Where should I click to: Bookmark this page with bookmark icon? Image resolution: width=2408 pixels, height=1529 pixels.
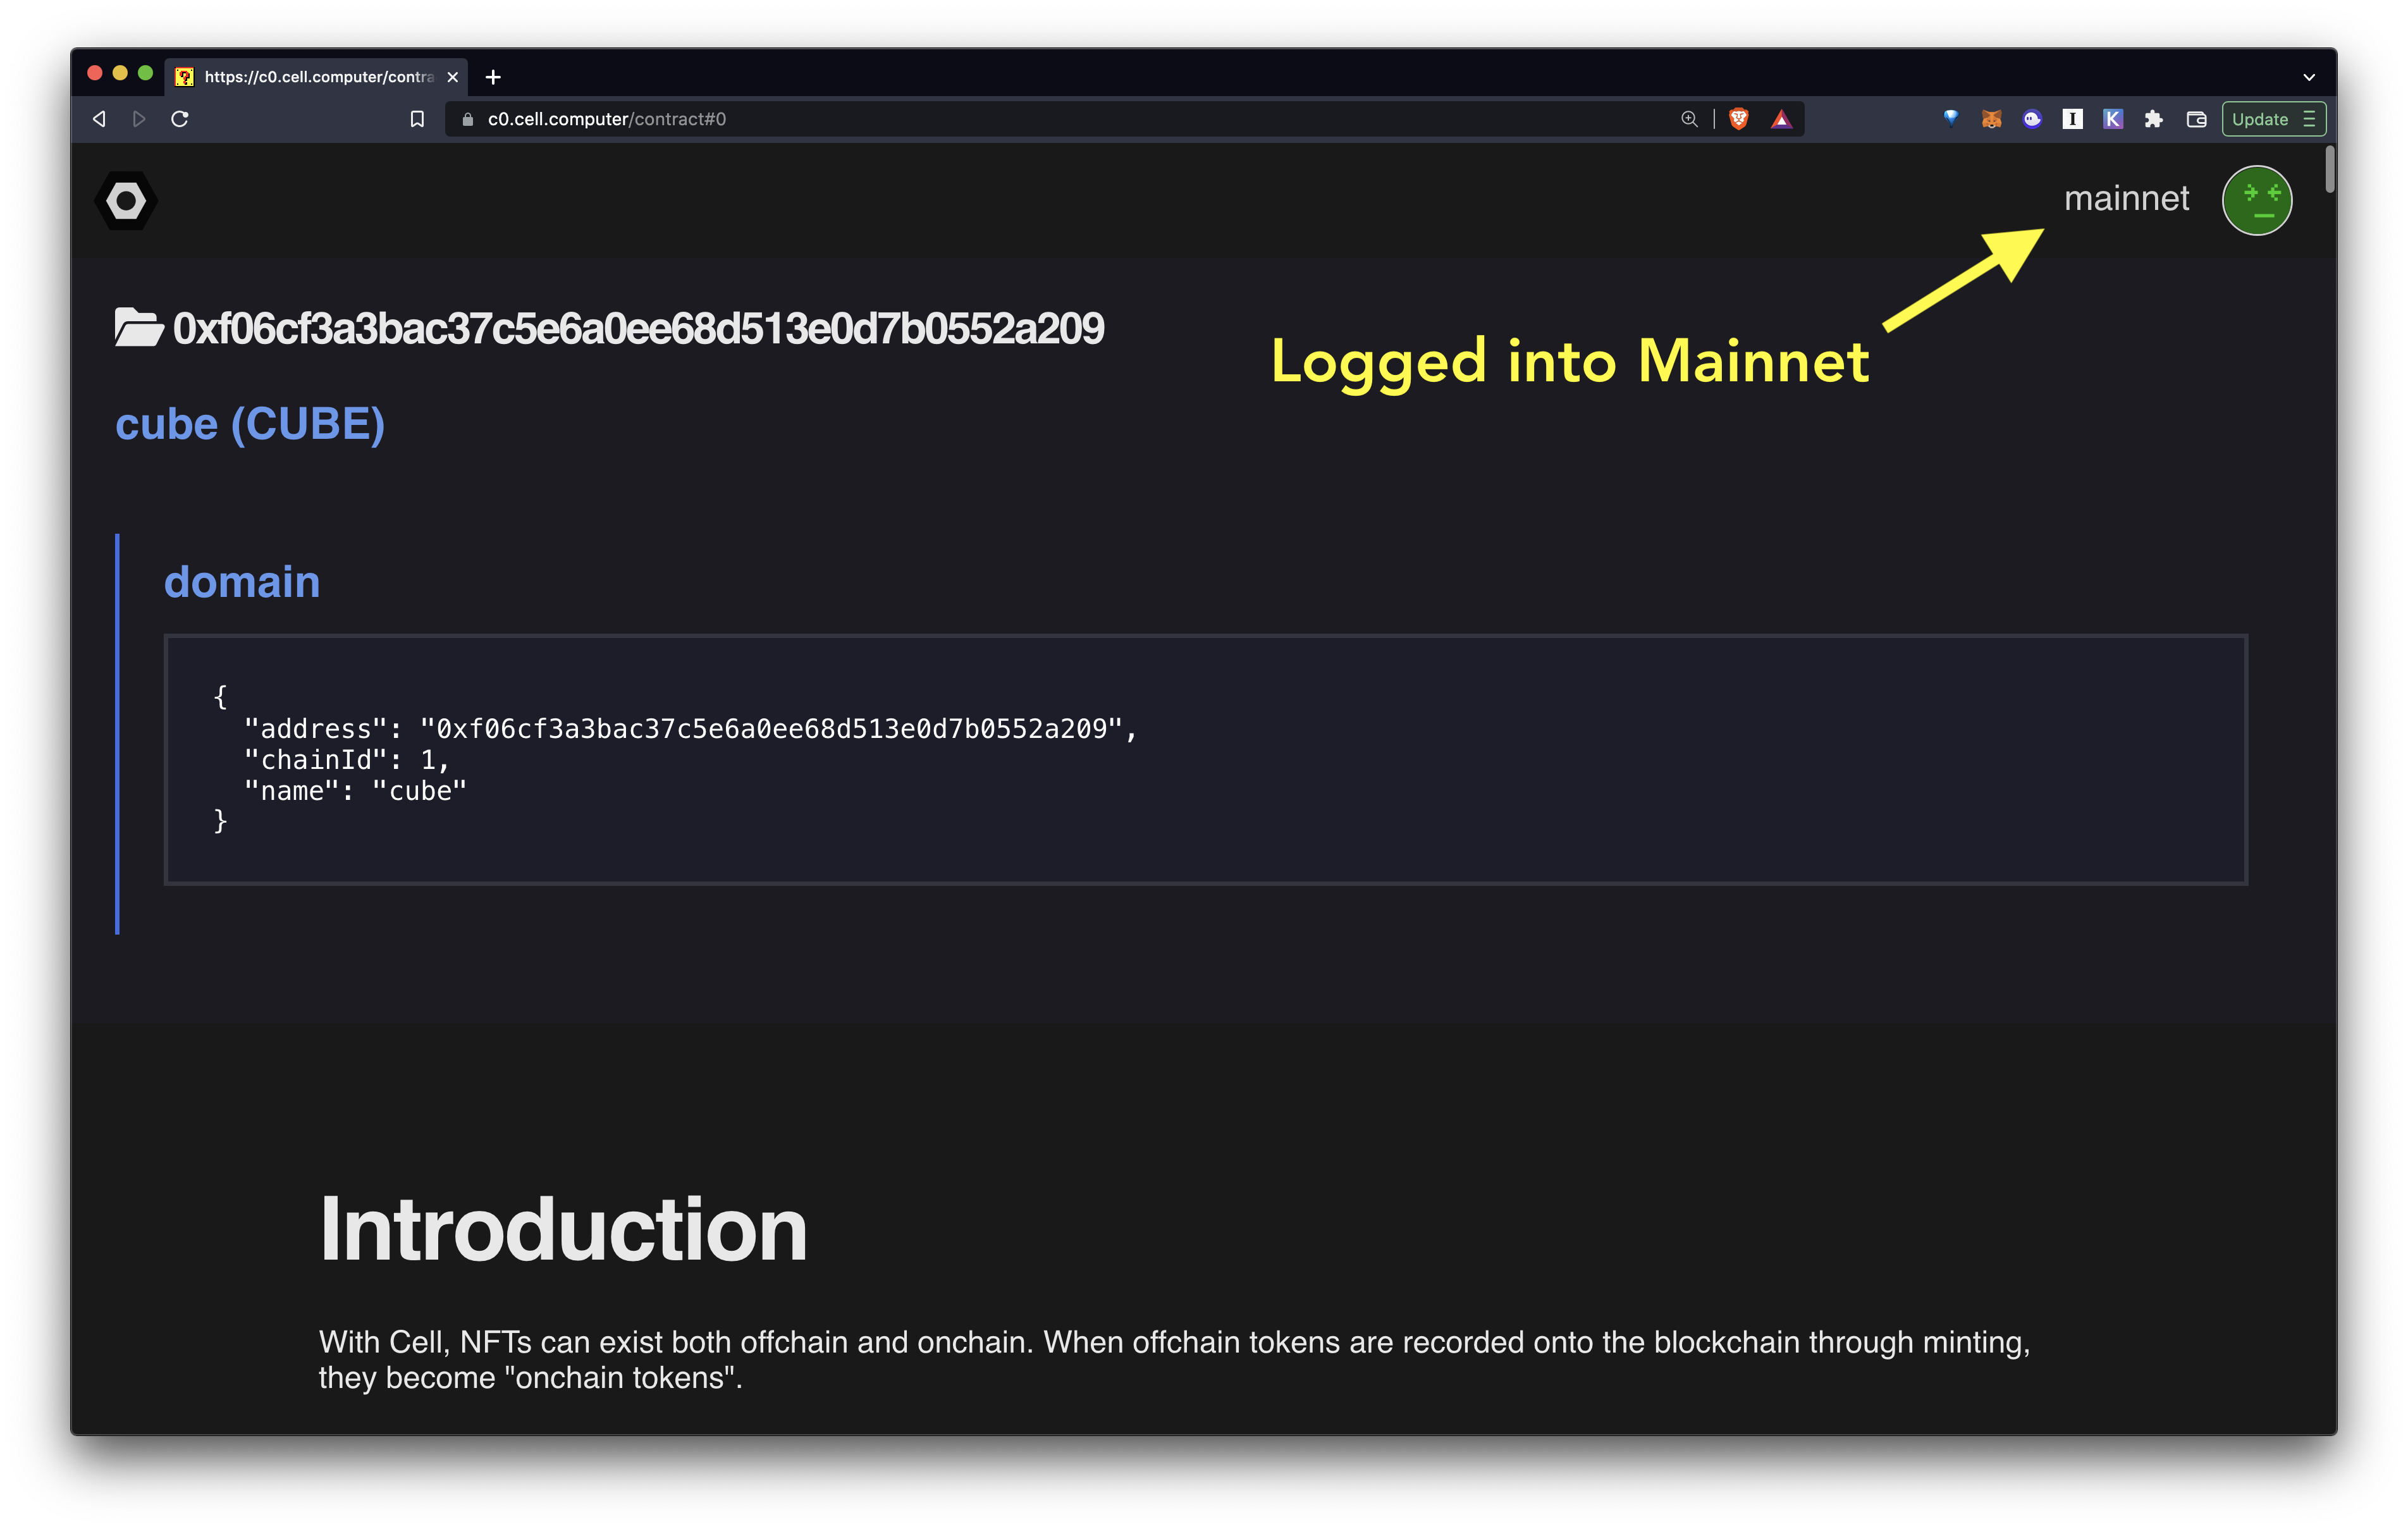click(417, 119)
